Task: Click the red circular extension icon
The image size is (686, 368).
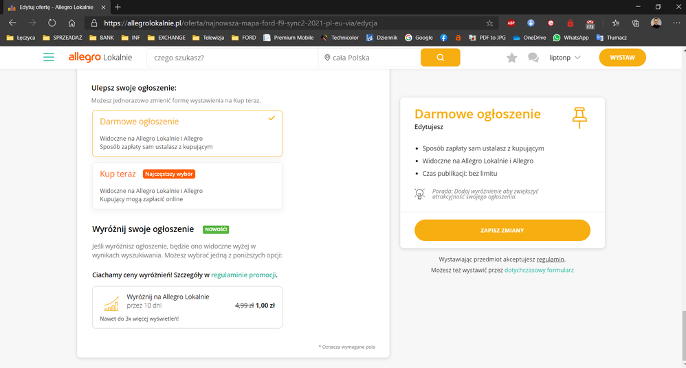Action: point(551,23)
